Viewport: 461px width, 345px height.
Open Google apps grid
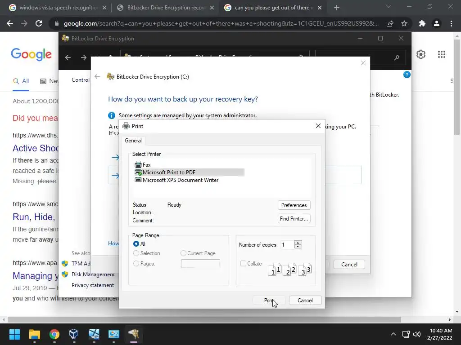(441, 54)
